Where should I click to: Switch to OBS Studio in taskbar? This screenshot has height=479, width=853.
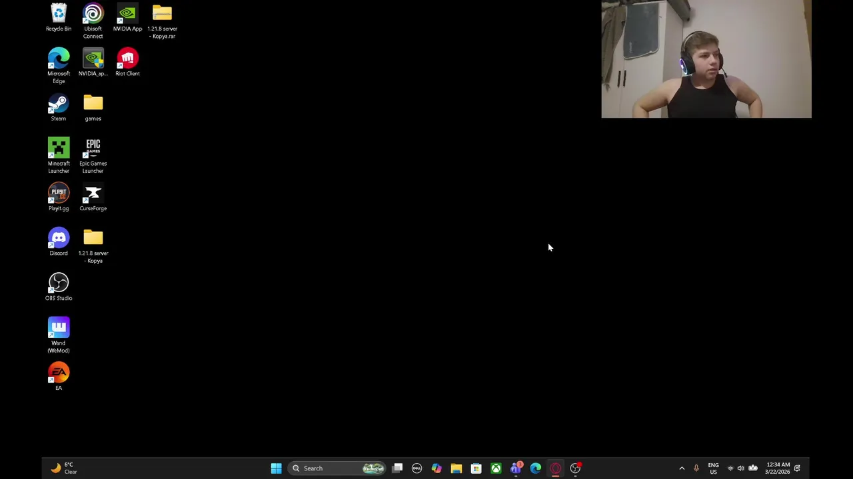click(x=575, y=468)
